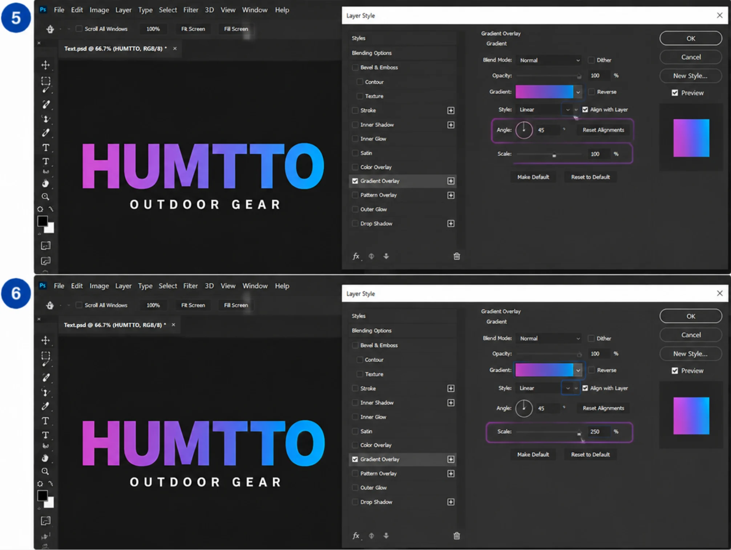The image size is (731, 550).
Task: Toggle Reverse checkbox in upper dialog
Action: (x=591, y=92)
